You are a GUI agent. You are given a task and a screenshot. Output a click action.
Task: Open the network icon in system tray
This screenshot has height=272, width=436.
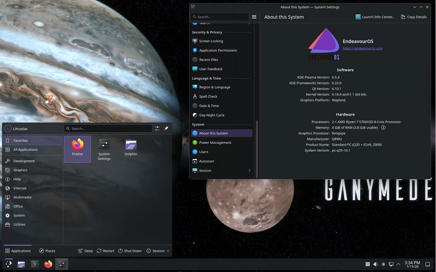click(x=391, y=264)
